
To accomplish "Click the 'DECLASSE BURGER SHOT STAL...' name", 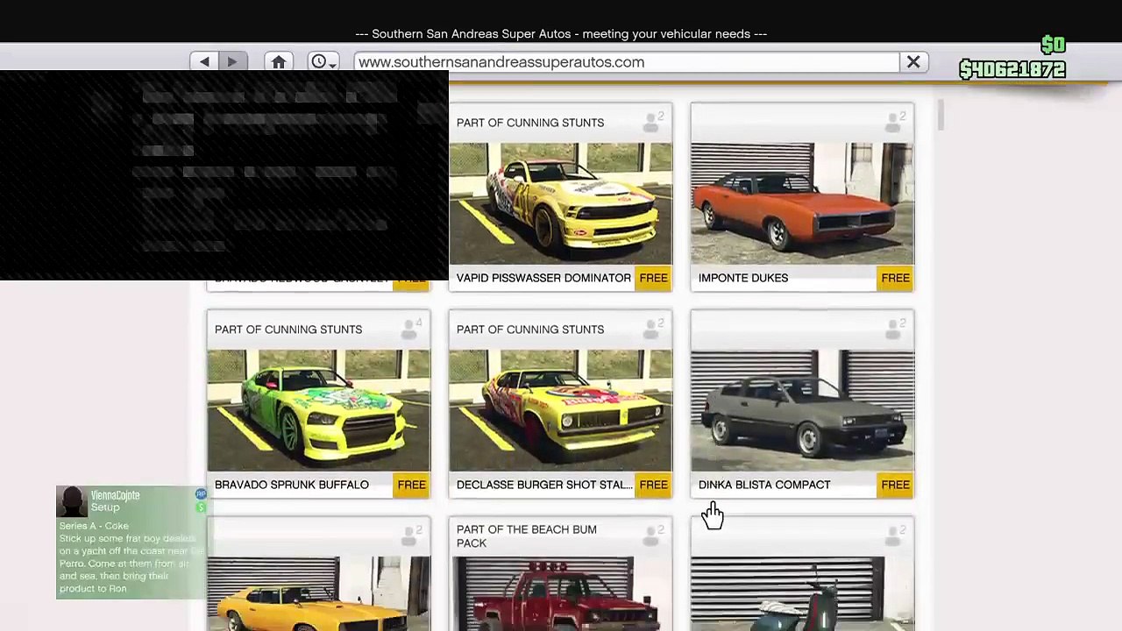I will point(544,485).
